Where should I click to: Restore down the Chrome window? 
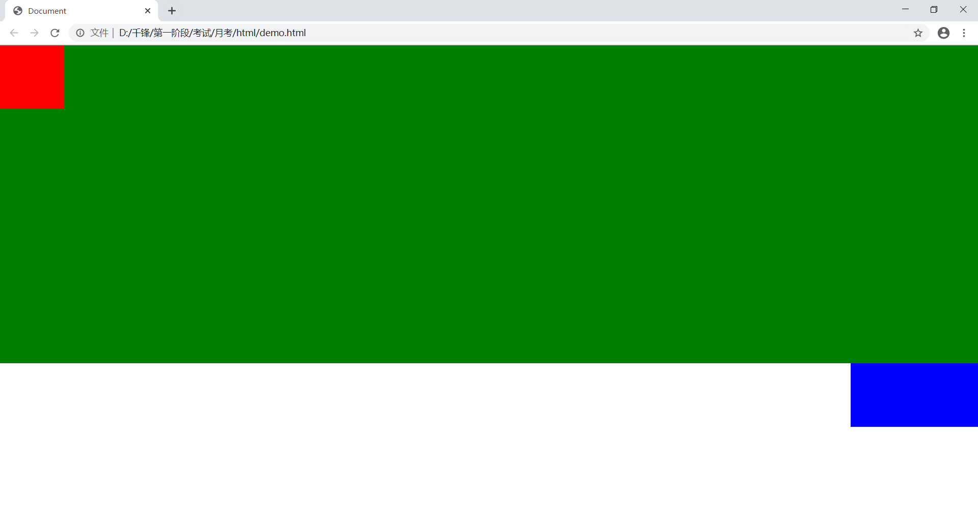[x=934, y=10]
